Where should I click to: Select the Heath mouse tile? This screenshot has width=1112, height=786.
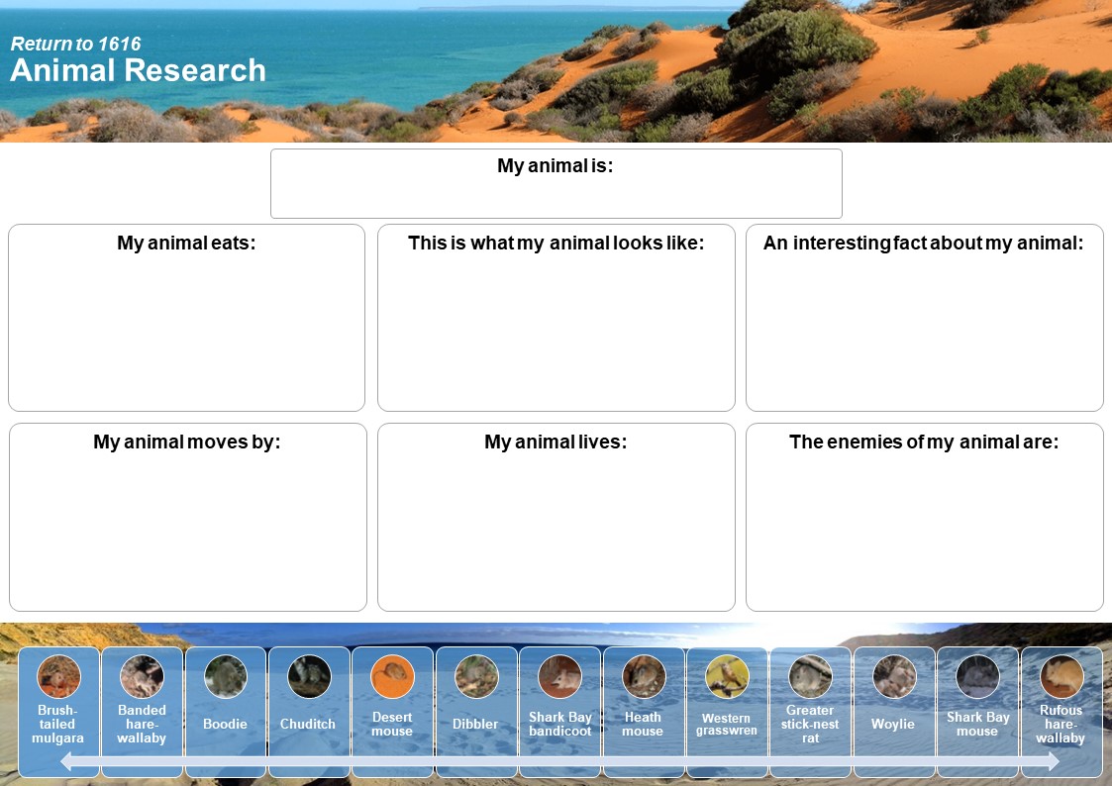(643, 713)
